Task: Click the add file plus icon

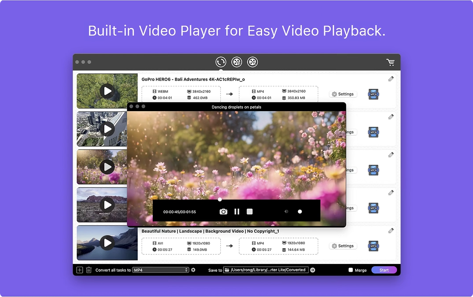Action: [79, 270]
